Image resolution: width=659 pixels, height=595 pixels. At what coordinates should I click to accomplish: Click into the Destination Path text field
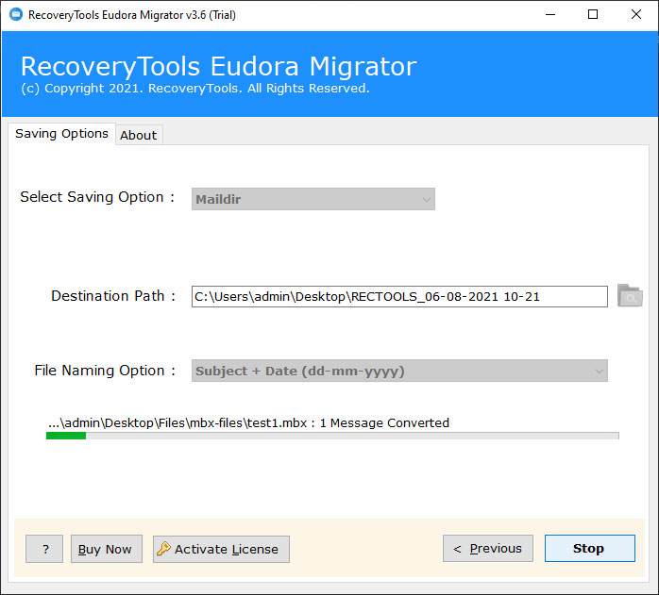pyautogui.click(x=399, y=296)
